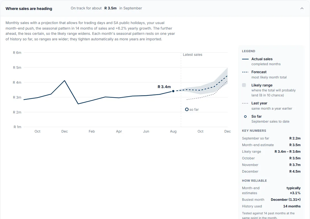The image size is (310, 219).
Task: Select the grey 'Likely range' legend swatch
Action: tap(244, 85)
